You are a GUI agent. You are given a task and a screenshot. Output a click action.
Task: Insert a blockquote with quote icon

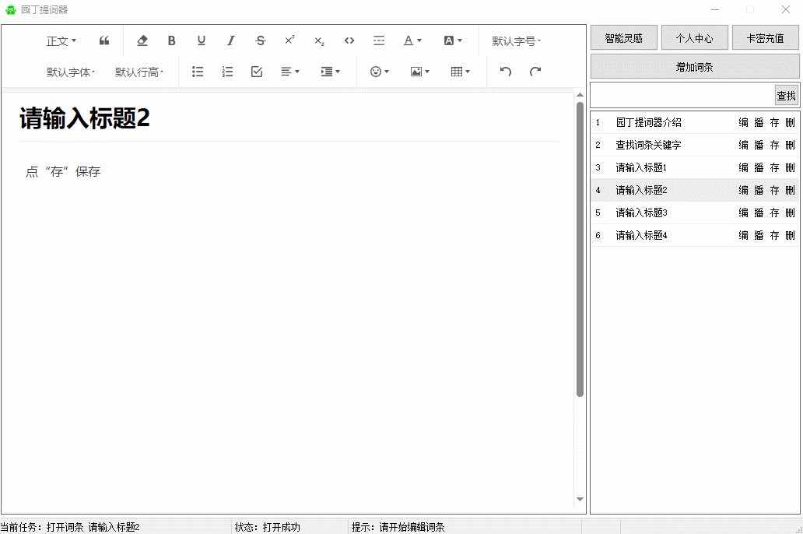pos(104,41)
